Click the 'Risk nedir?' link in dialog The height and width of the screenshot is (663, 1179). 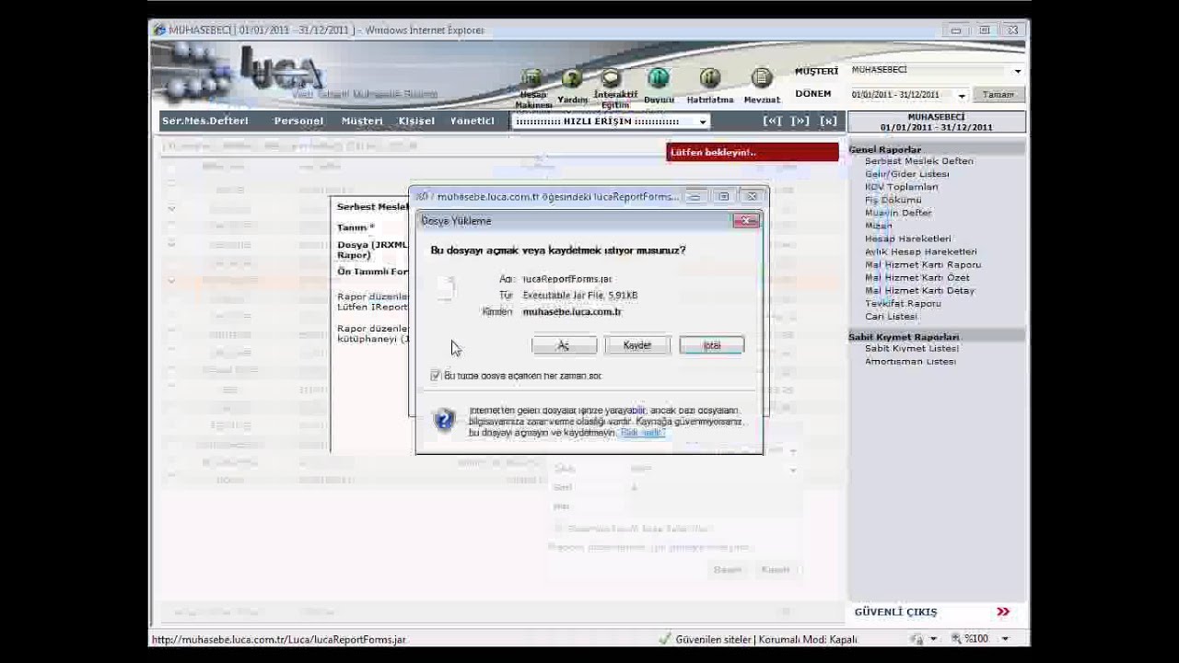642,433
